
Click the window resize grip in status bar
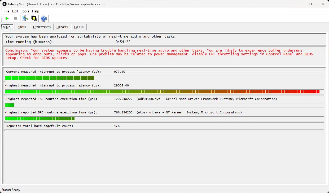[x=327, y=191]
